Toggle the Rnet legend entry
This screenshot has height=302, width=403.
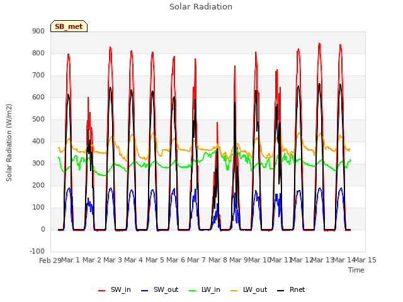click(x=291, y=289)
